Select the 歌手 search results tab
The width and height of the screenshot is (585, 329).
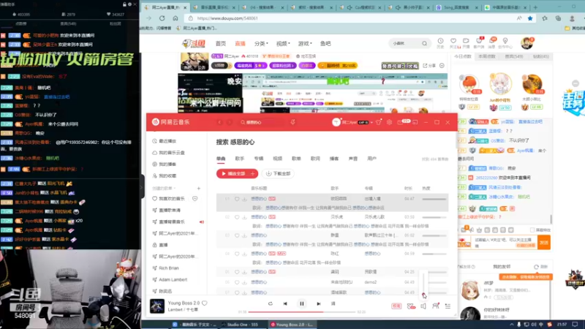click(240, 159)
